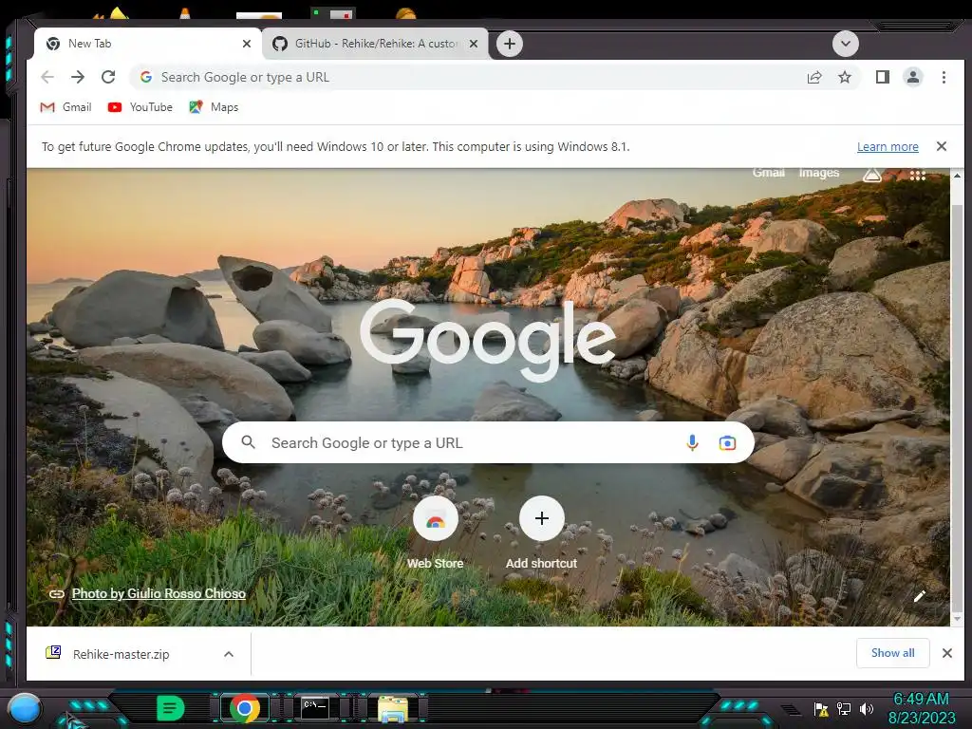Click the Add shortcut button
Image resolution: width=972 pixels, height=729 pixels.
pyautogui.click(x=541, y=533)
